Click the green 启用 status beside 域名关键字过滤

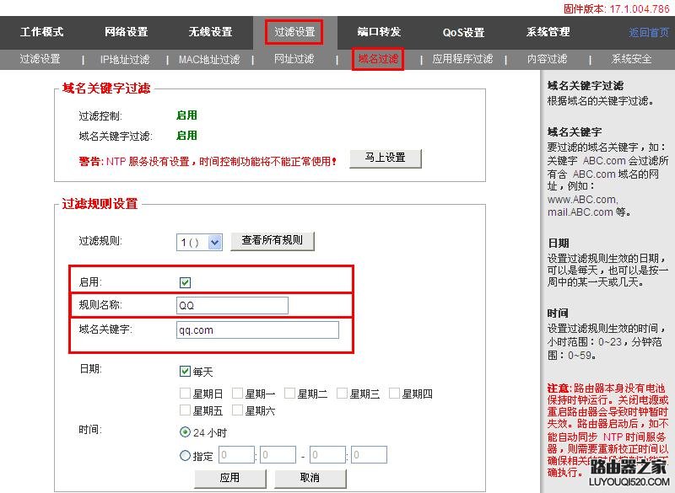click(x=186, y=136)
